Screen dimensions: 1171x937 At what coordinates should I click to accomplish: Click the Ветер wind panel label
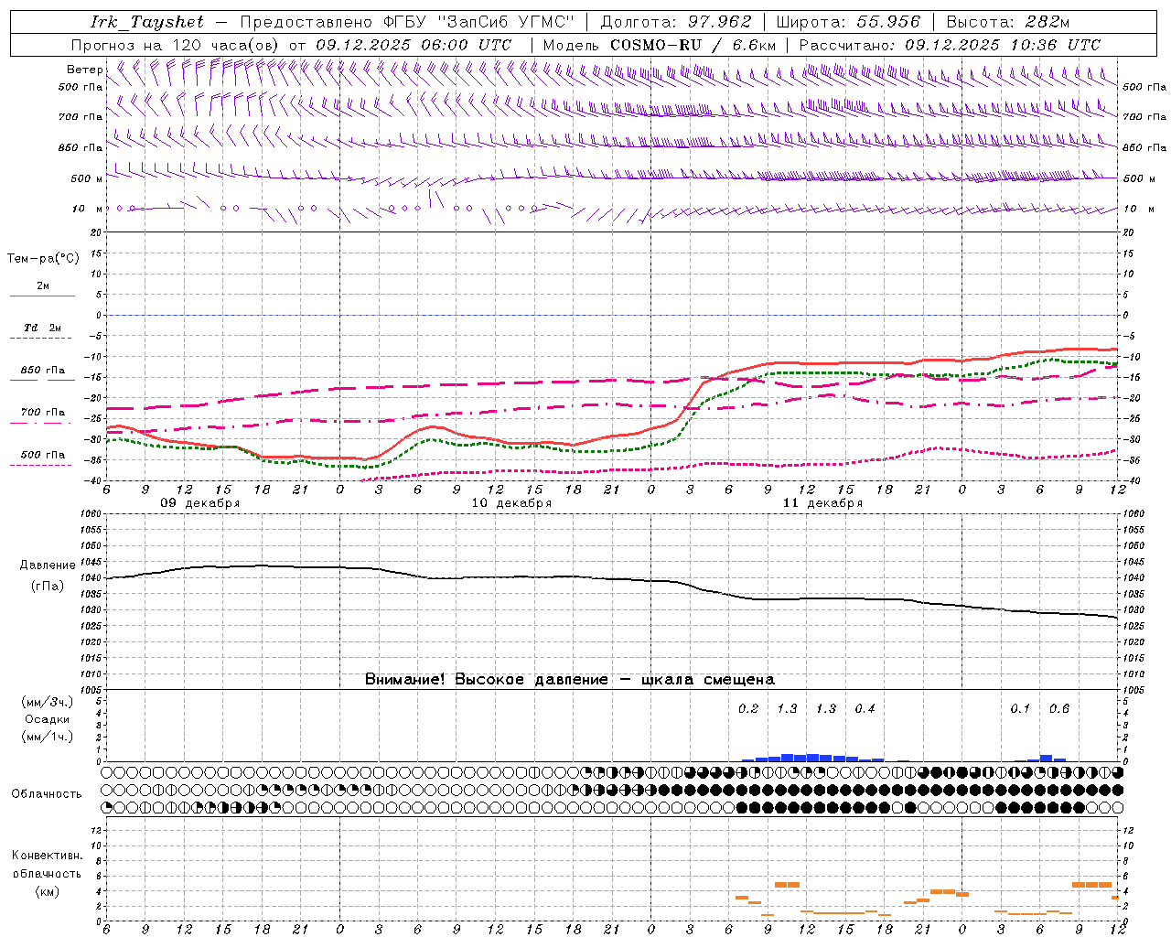[84, 70]
